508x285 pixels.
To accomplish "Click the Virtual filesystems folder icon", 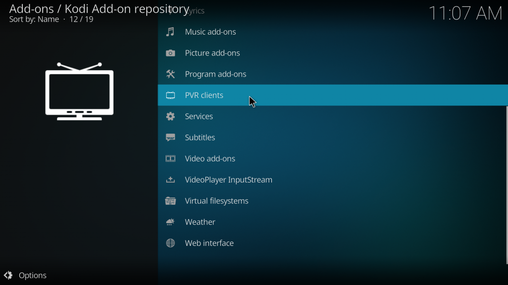I will tap(171, 201).
